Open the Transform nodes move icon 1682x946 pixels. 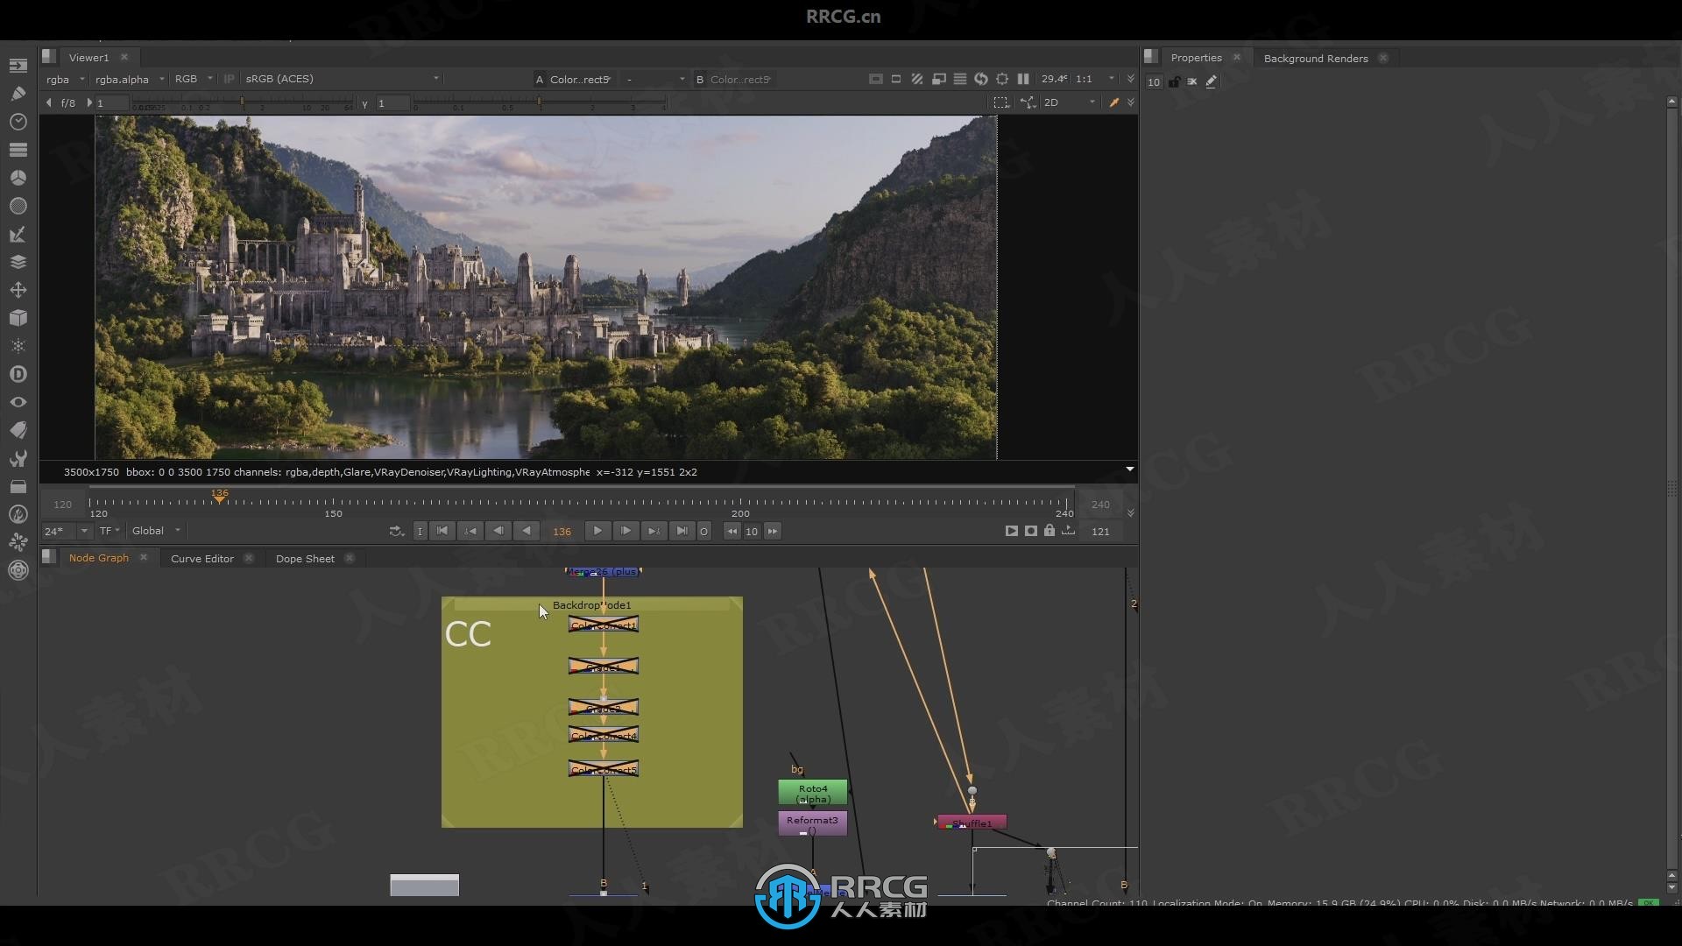[x=18, y=290]
